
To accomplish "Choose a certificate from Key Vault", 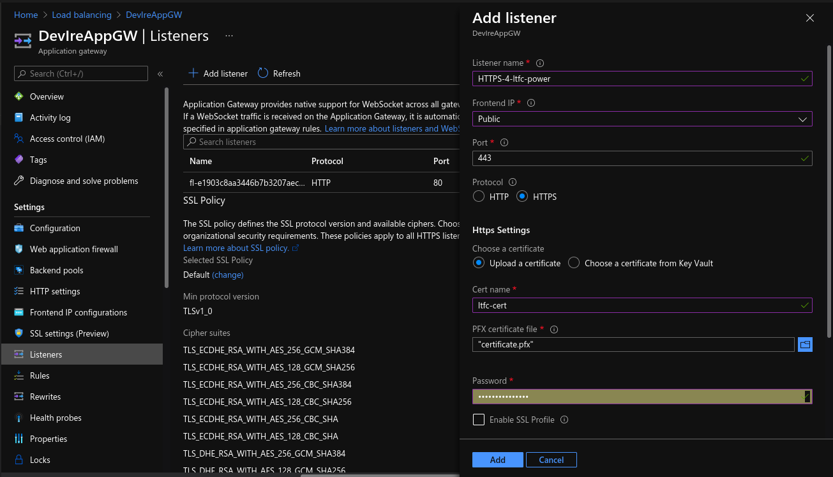I will (x=573, y=262).
